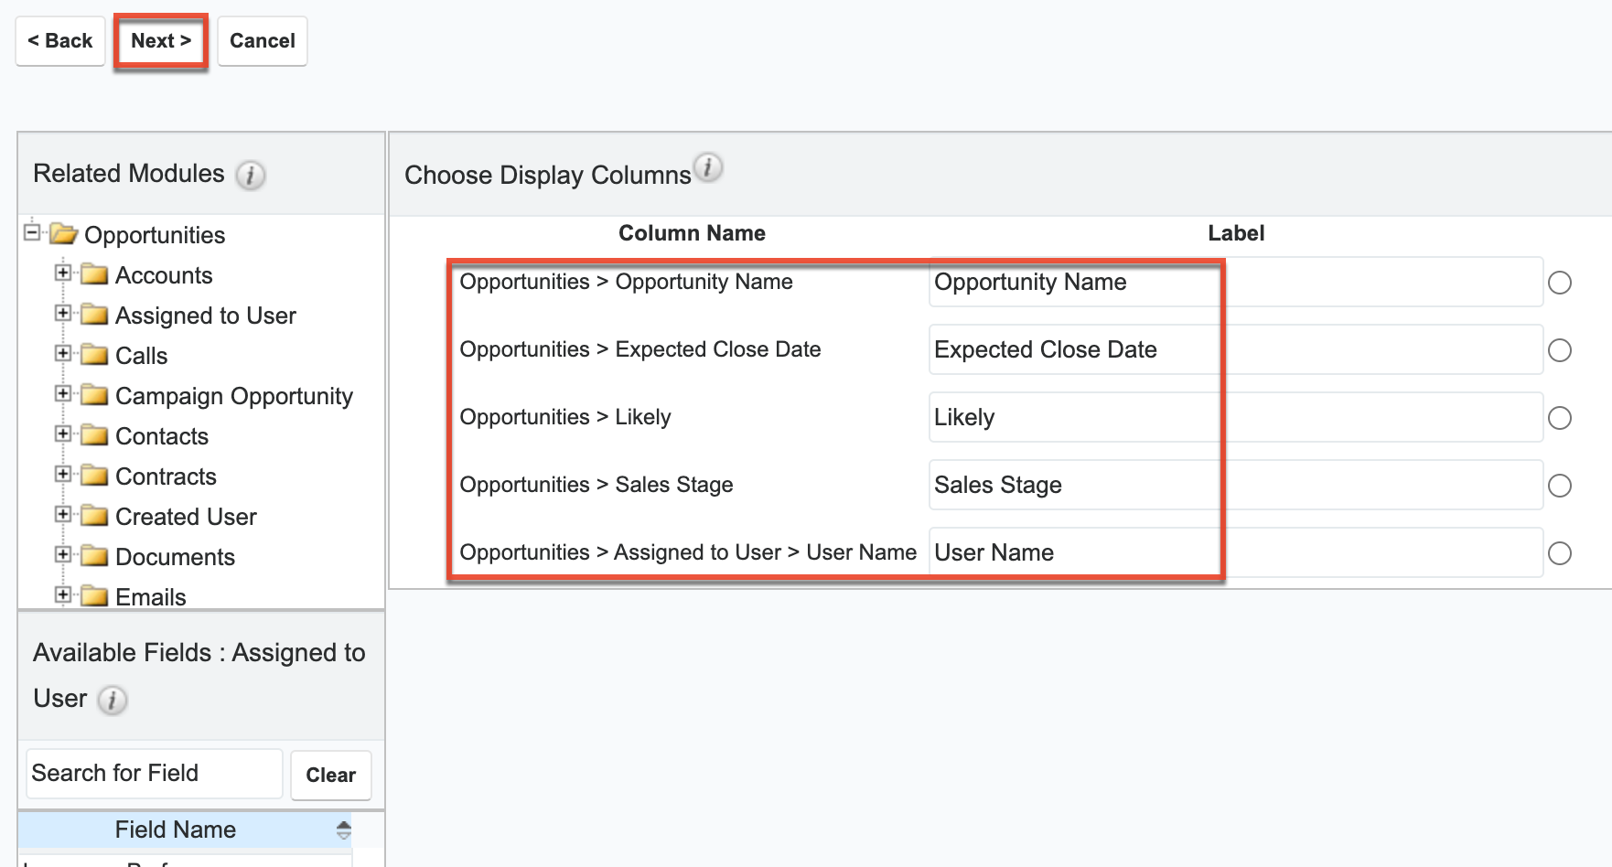Click the Next button
The height and width of the screenshot is (867, 1612).
[160, 40]
